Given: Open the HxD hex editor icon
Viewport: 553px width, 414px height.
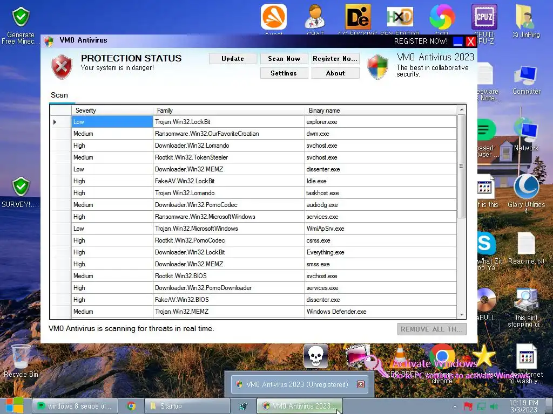Looking at the screenshot, I should 400,17.
